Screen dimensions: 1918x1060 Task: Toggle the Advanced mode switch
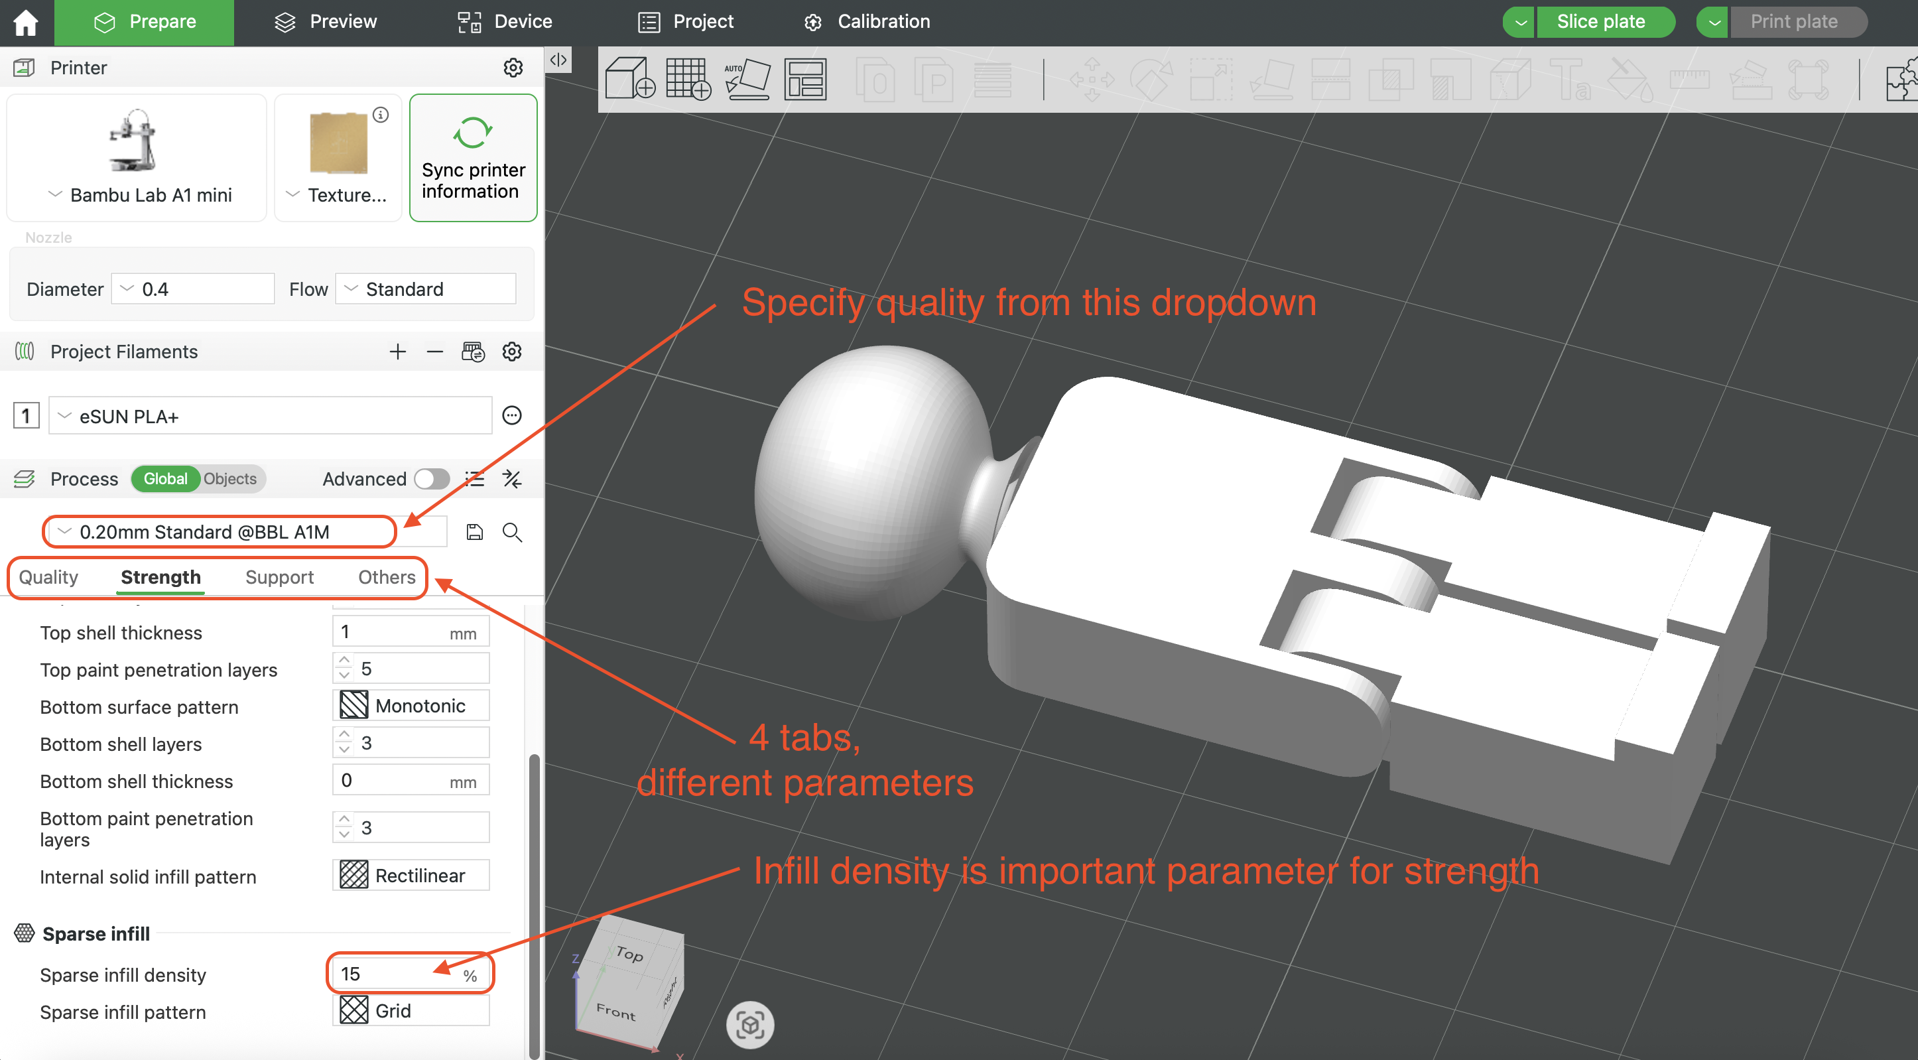tap(432, 479)
